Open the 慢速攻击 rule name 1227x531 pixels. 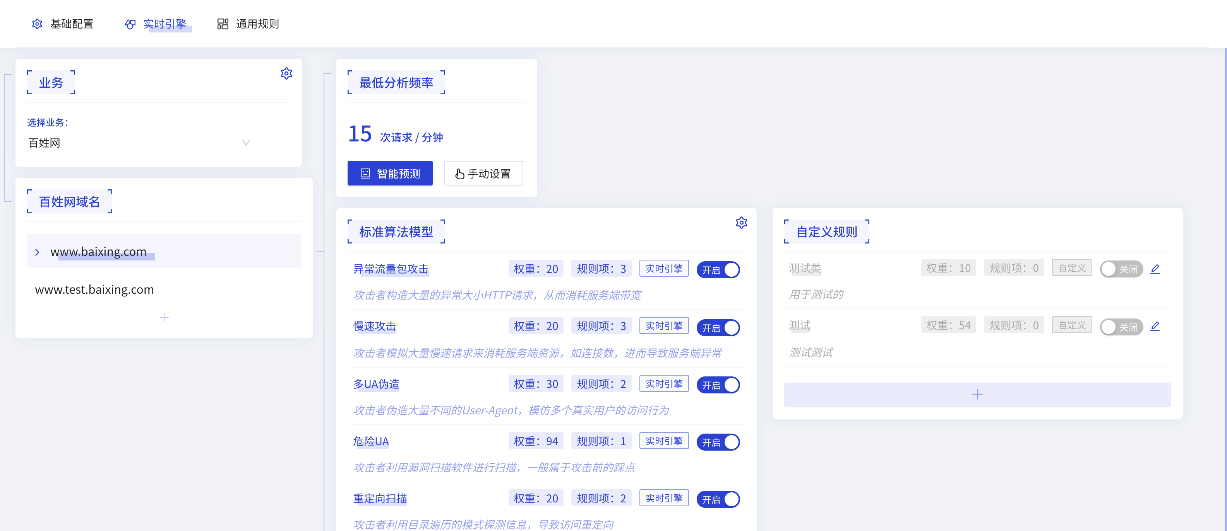(374, 326)
